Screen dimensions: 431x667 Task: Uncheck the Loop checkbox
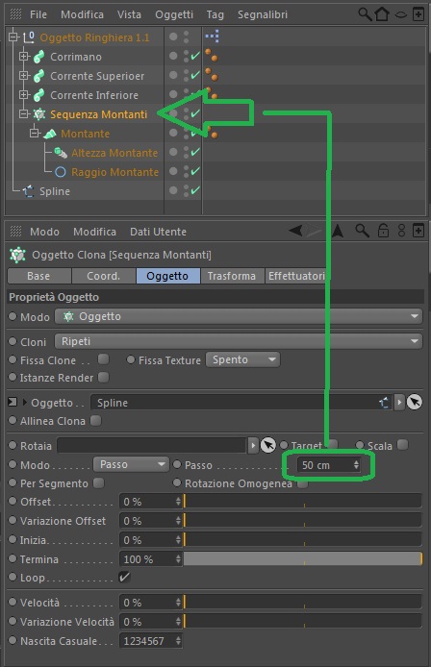124,578
